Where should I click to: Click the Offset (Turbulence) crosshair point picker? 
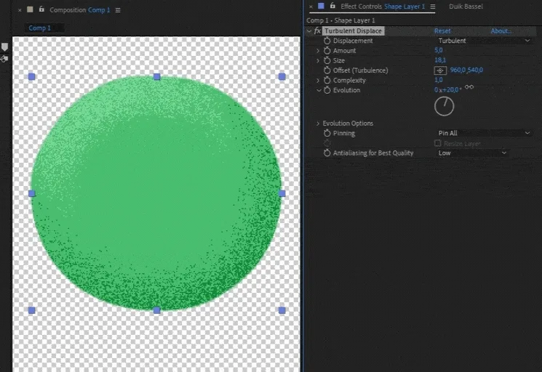click(x=440, y=70)
